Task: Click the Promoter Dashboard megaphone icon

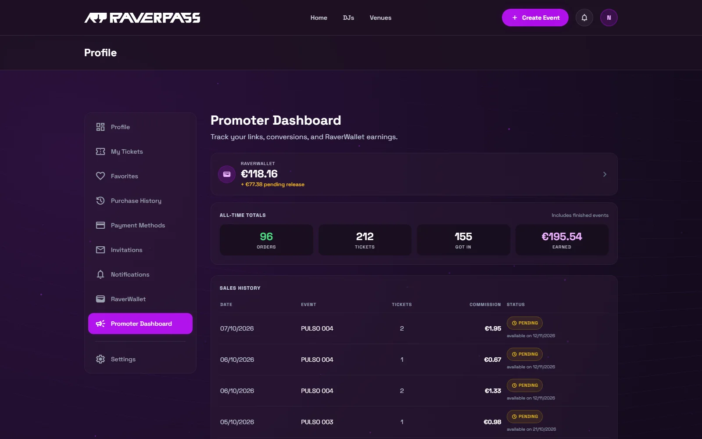Action: pos(100,324)
